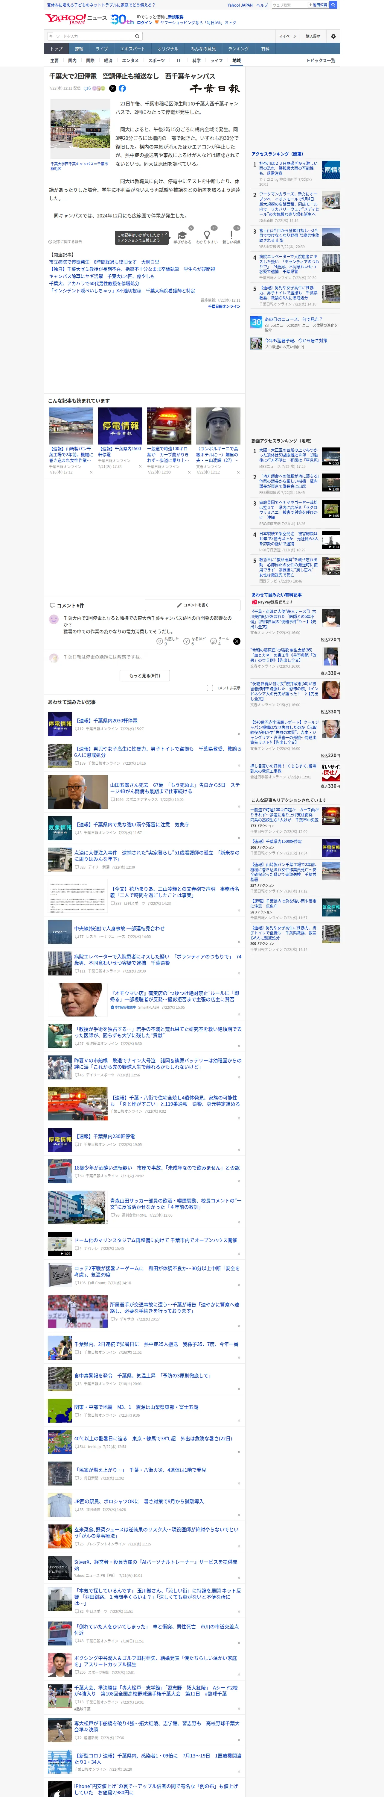This screenshot has width=384, height=1797.
Task: Select the 国内 category tab
Action: pos(72,61)
